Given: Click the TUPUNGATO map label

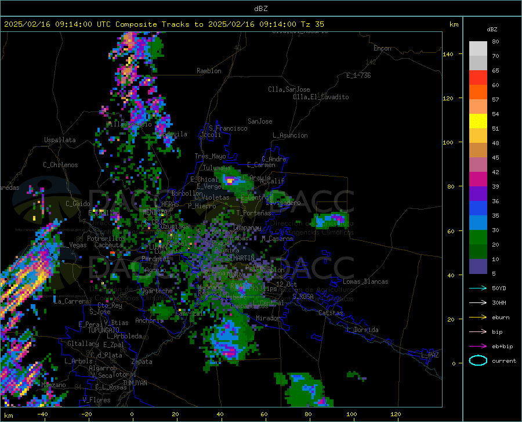Looking at the screenshot, I should coord(104,330).
